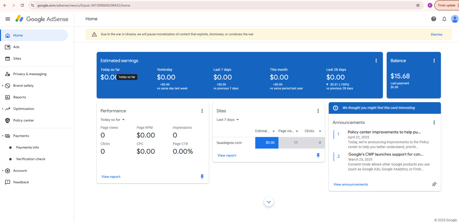Click the fauxdegree.com site row
459x222 pixels.
point(269,143)
